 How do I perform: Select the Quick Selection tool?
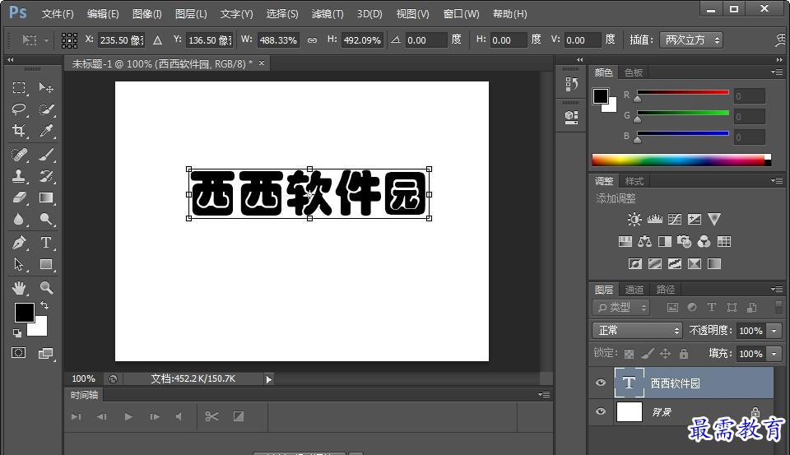click(x=46, y=109)
